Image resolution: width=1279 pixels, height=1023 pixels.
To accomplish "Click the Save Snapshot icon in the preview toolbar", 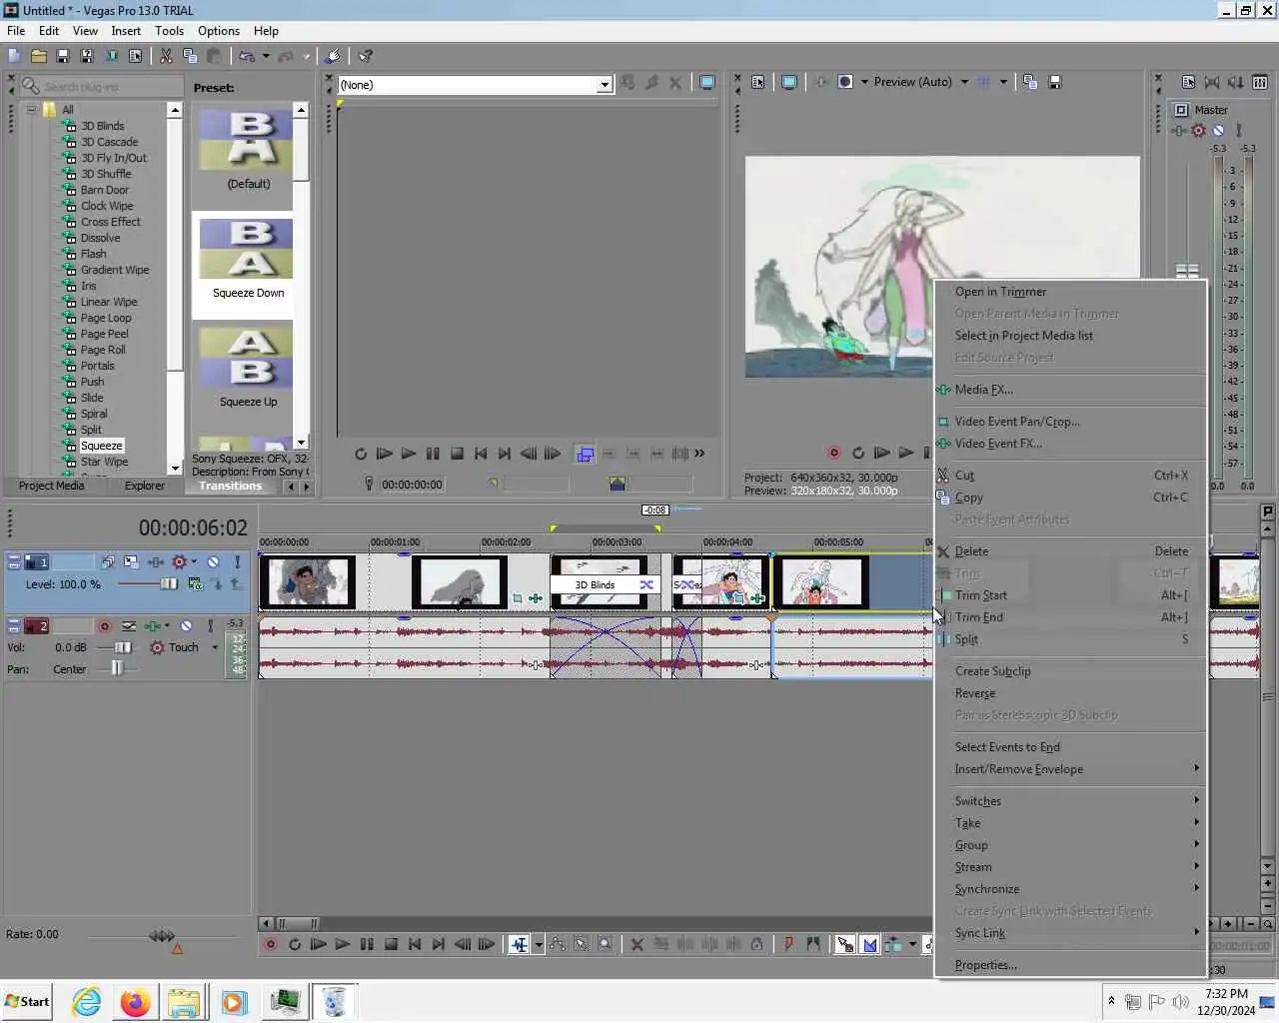I will (x=1055, y=82).
